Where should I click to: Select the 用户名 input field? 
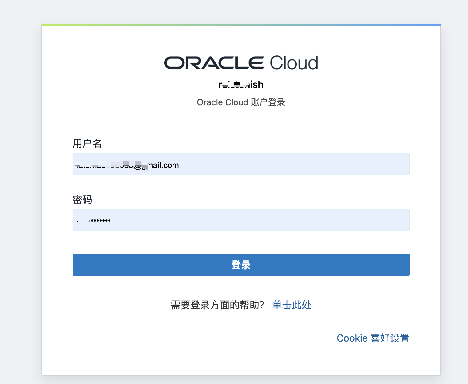pos(241,164)
